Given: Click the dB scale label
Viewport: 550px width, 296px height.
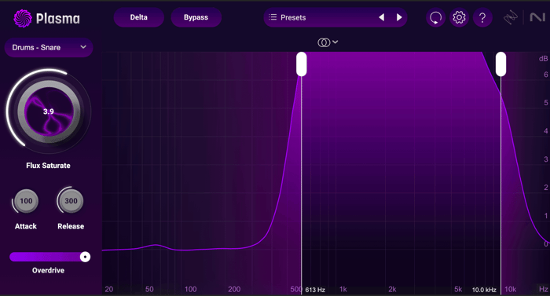Looking at the screenshot, I should tap(544, 59).
